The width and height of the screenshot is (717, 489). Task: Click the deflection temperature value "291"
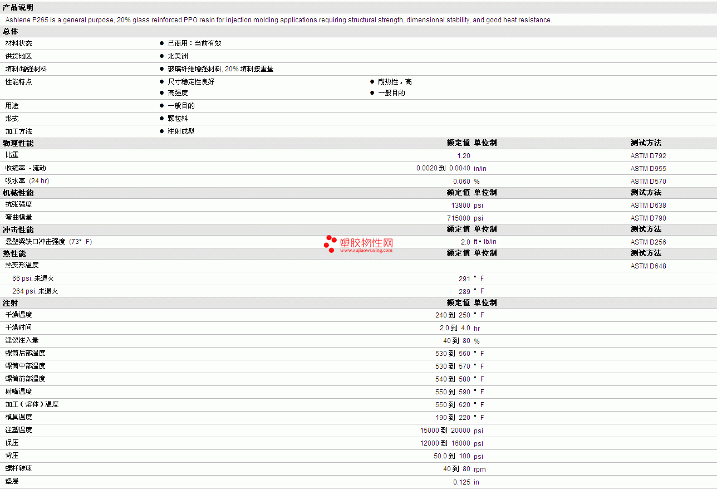pyautogui.click(x=464, y=279)
